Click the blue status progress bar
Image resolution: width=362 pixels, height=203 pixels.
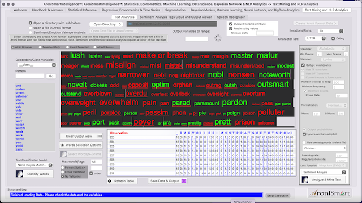click(136, 195)
